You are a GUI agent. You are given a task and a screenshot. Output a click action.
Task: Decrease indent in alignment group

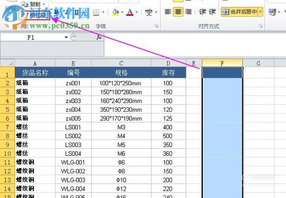[202, 12]
